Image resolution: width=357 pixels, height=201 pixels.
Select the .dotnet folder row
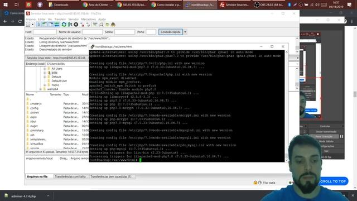[x=57, y=113]
